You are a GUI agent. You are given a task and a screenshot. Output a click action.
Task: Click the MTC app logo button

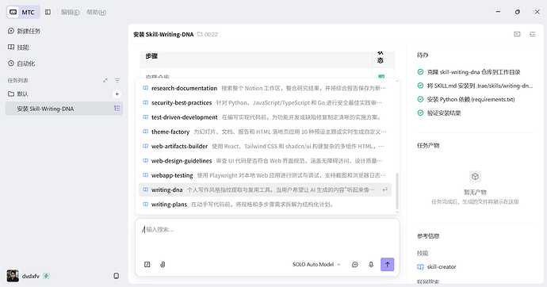click(23, 12)
